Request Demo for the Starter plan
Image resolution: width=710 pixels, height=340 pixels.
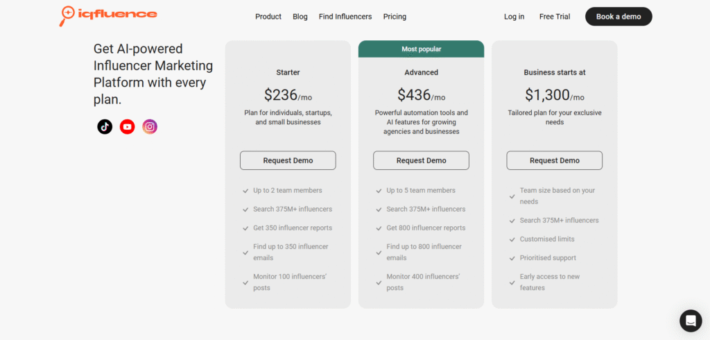tap(288, 160)
